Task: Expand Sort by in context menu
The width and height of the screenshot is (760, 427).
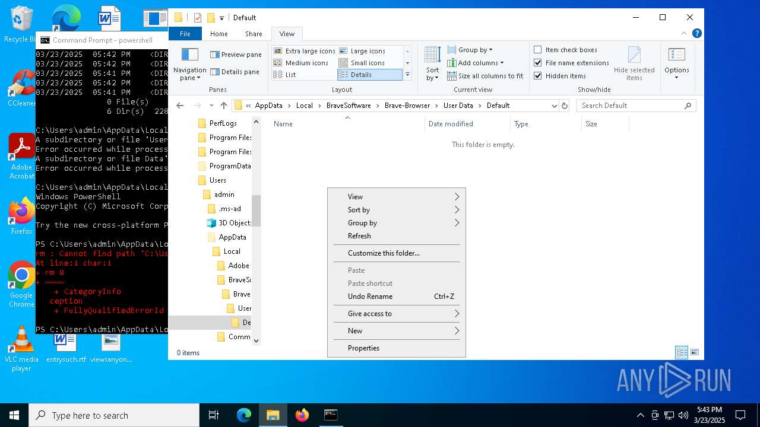Action: click(x=397, y=210)
